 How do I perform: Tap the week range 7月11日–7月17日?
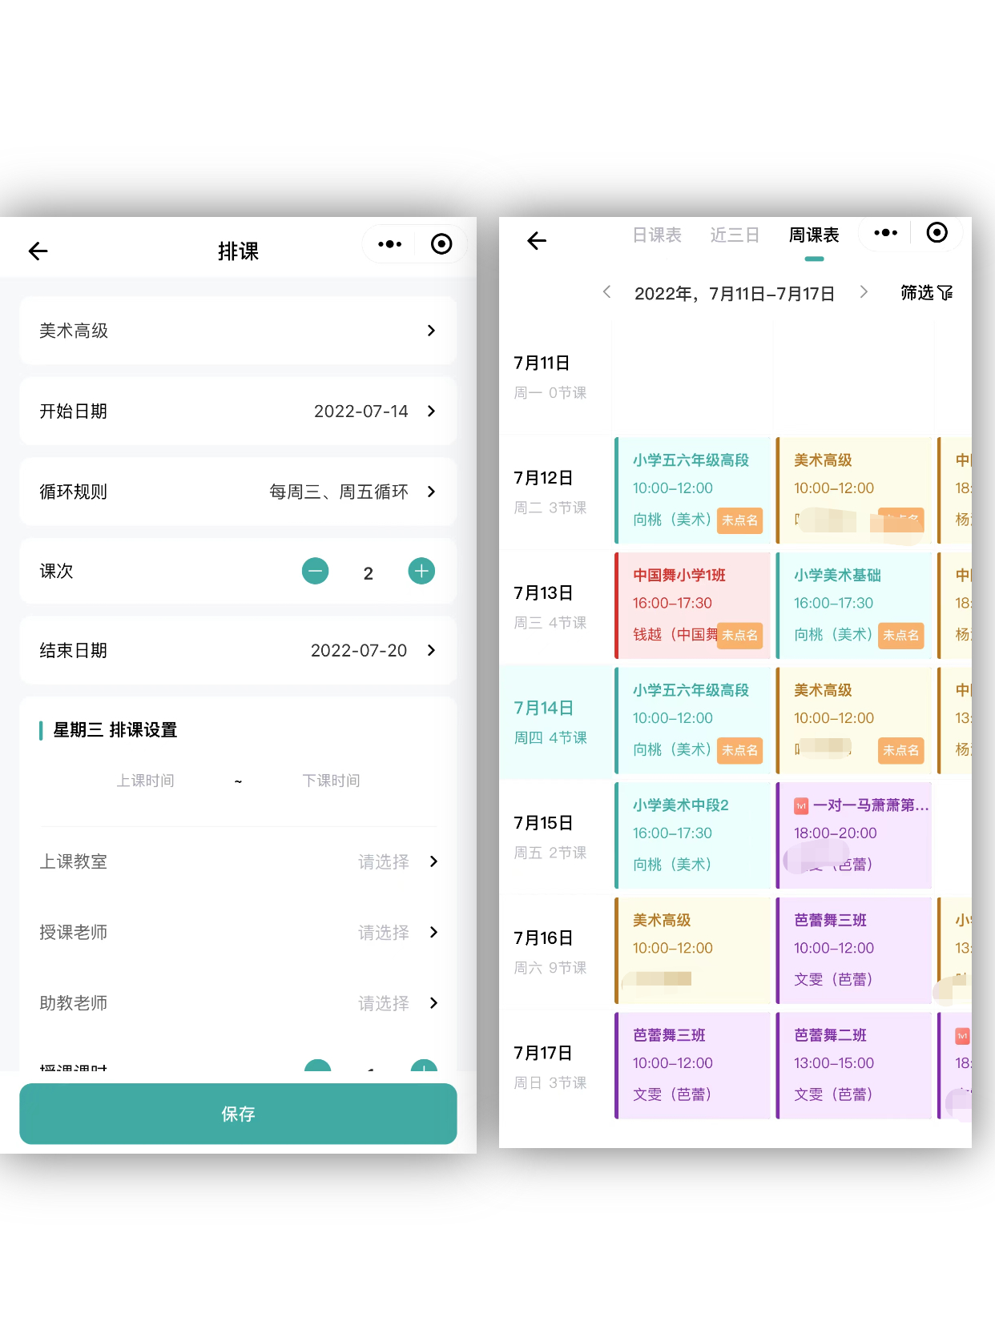(x=735, y=294)
